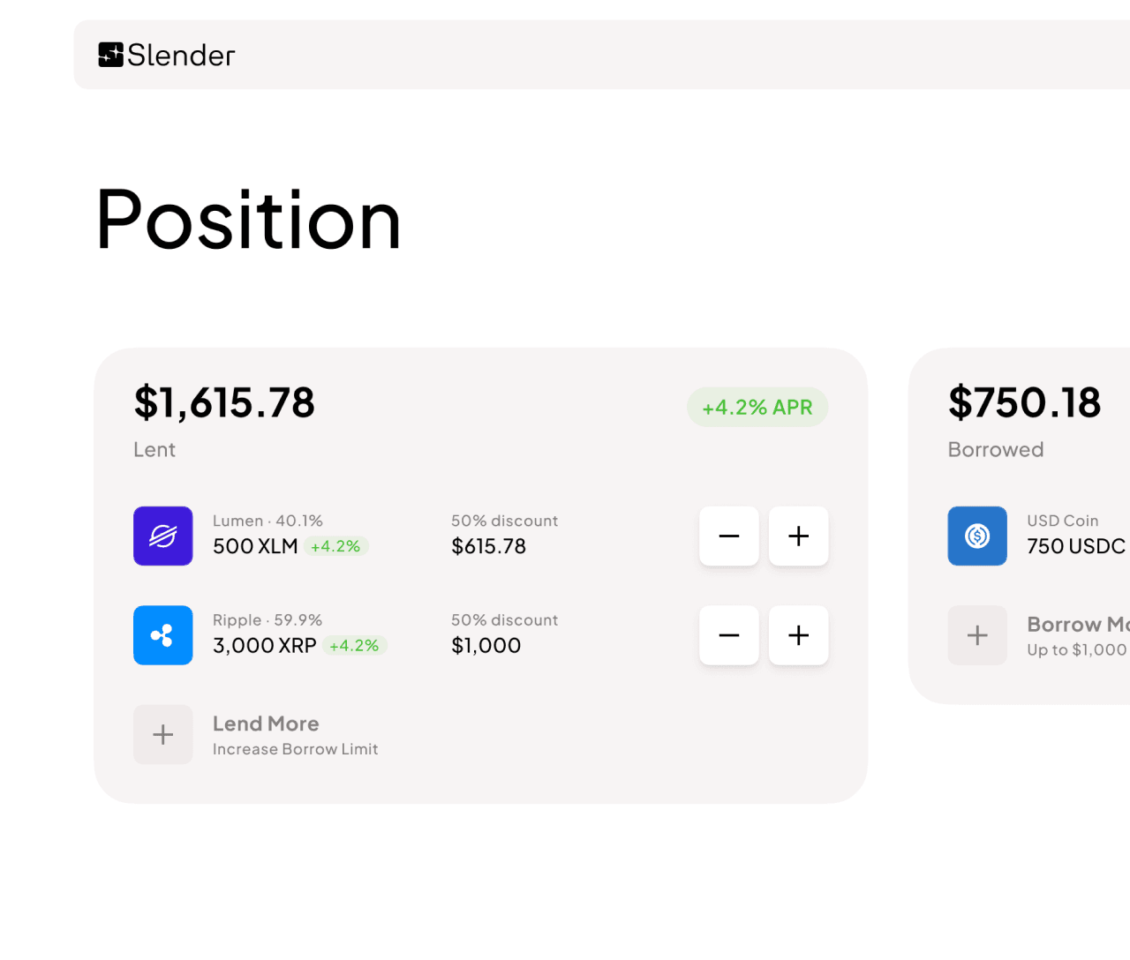Click the 750 USDC borrowed entry
This screenshot has height=960, width=1130.
tap(1074, 546)
